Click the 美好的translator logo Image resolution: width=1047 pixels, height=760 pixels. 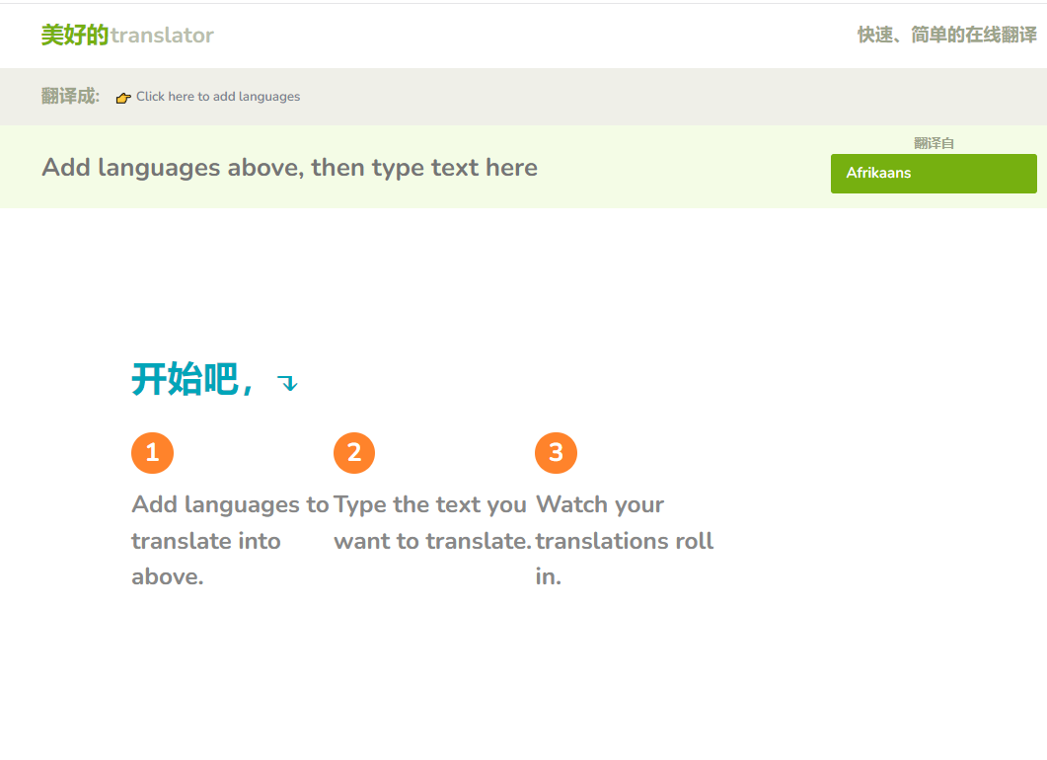point(127,35)
